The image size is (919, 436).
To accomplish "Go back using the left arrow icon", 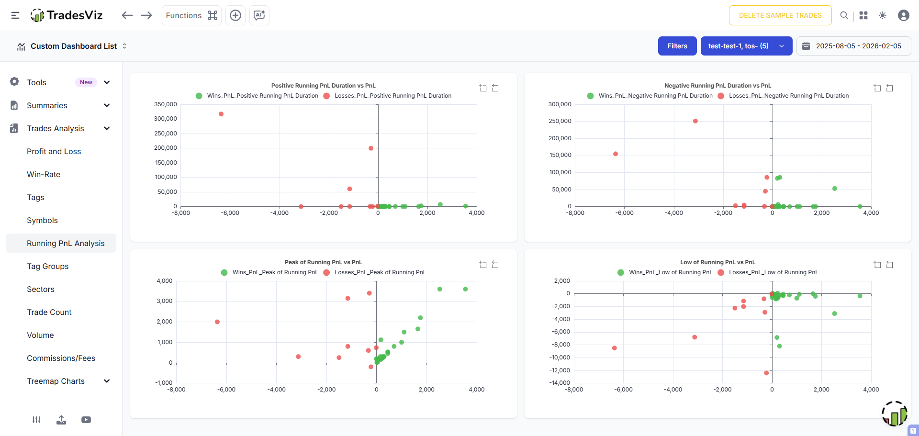I will [x=127, y=15].
